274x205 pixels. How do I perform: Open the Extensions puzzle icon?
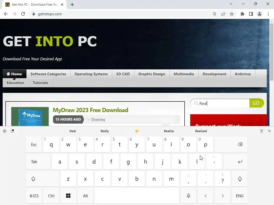click(x=242, y=14)
